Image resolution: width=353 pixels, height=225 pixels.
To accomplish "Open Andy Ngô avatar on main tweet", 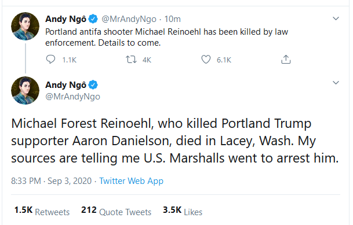I will 25,90.
